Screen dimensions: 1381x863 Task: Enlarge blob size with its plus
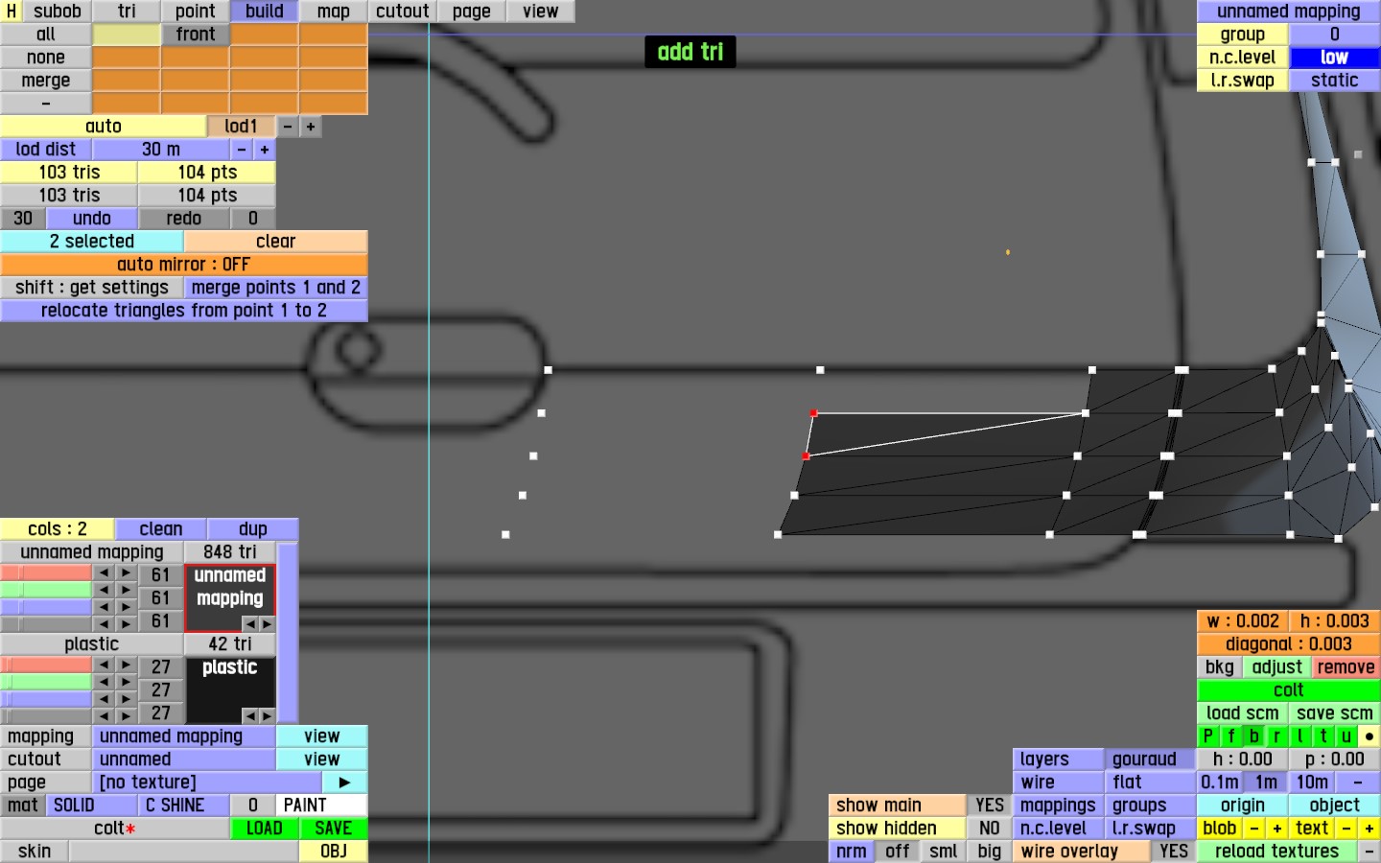(x=1276, y=828)
